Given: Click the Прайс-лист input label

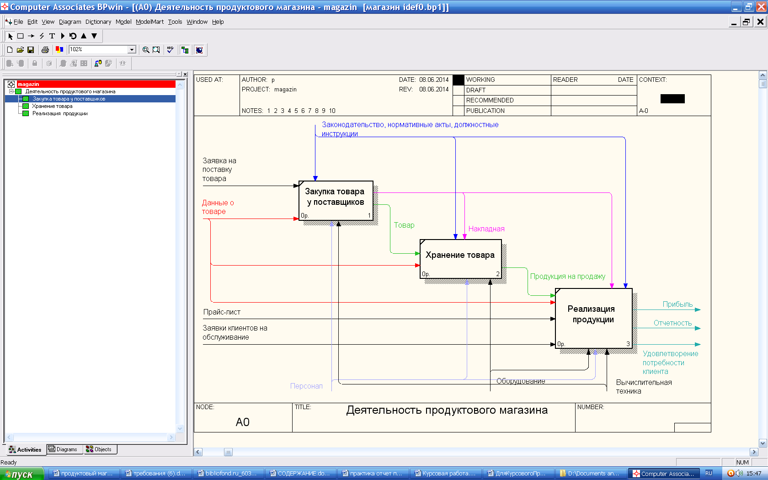Looking at the screenshot, I should coord(222,312).
